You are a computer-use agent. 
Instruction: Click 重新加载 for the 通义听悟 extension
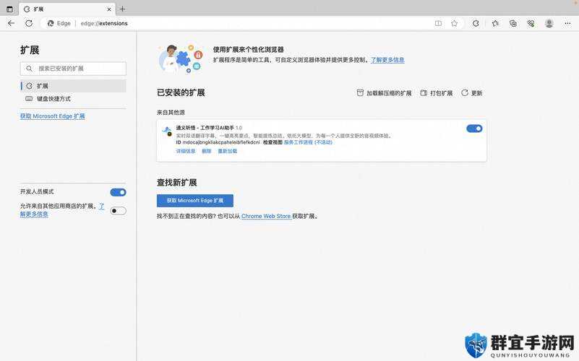[x=228, y=151]
